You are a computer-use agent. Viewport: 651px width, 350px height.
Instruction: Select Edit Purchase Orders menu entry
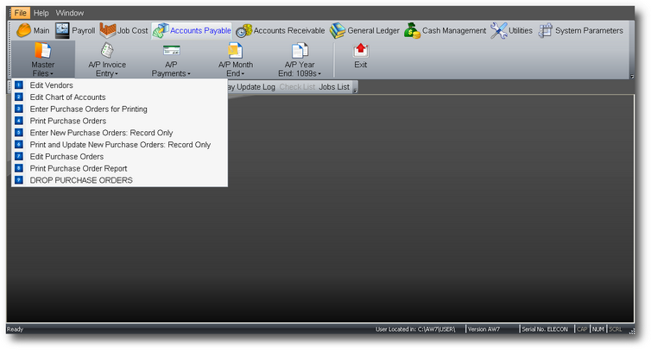pyautogui.click(x=119, y=156)
